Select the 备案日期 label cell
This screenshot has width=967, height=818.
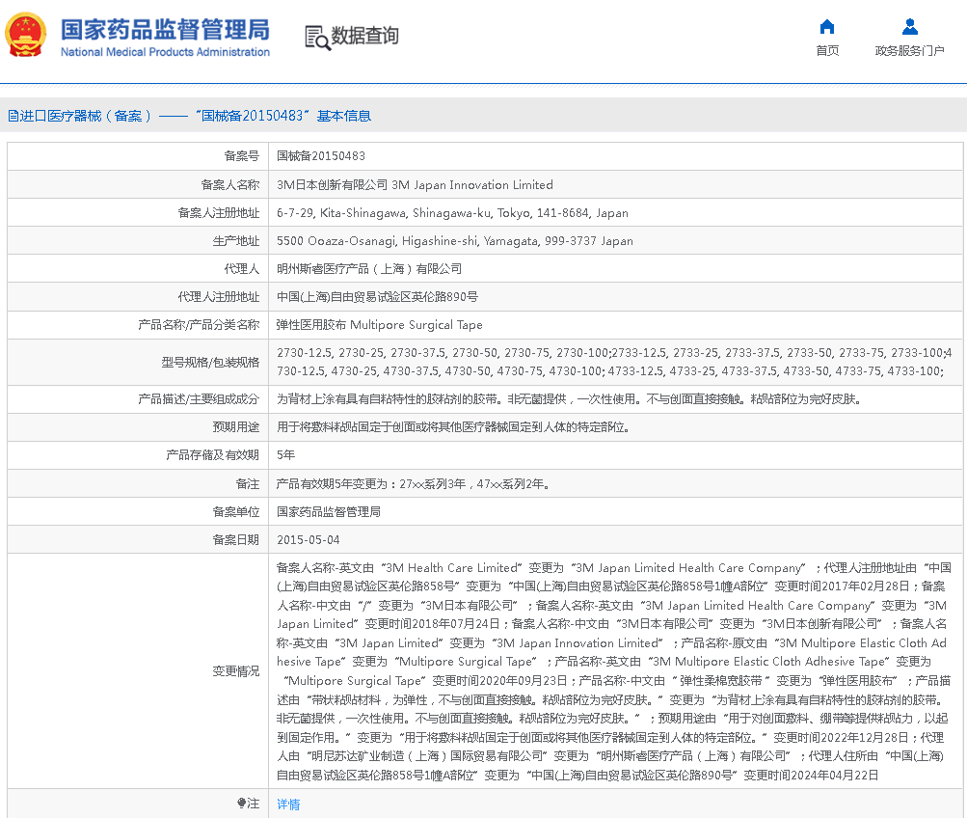pyautogui.click(x=138, y=540)
